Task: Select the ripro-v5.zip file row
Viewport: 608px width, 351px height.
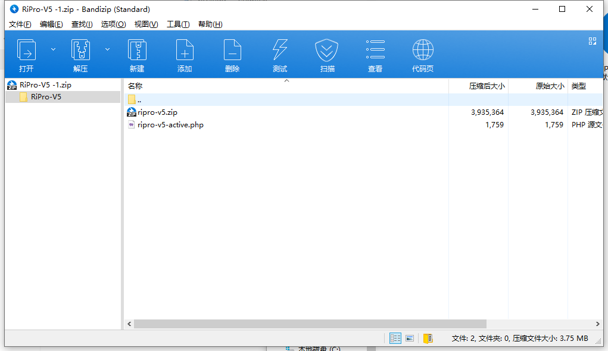Action: coord(363,112)
